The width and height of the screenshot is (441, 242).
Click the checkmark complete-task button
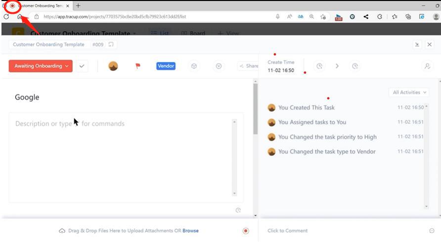pyautogui.click(x=82, y=66)
